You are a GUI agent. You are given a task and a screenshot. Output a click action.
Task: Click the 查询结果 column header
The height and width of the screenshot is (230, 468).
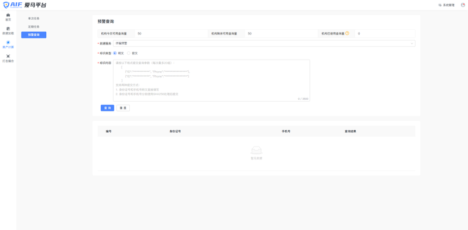click(350, 131)
